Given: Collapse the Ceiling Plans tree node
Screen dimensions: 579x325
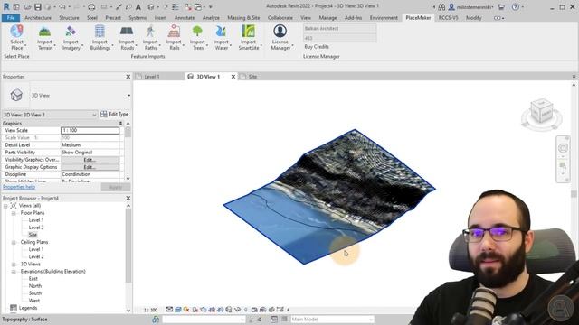Looking at the screenshot, I should [14, 242].
